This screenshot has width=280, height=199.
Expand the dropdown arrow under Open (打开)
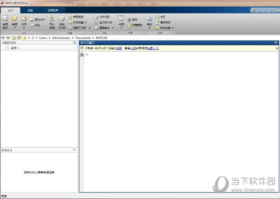click(x=24, y=28)
